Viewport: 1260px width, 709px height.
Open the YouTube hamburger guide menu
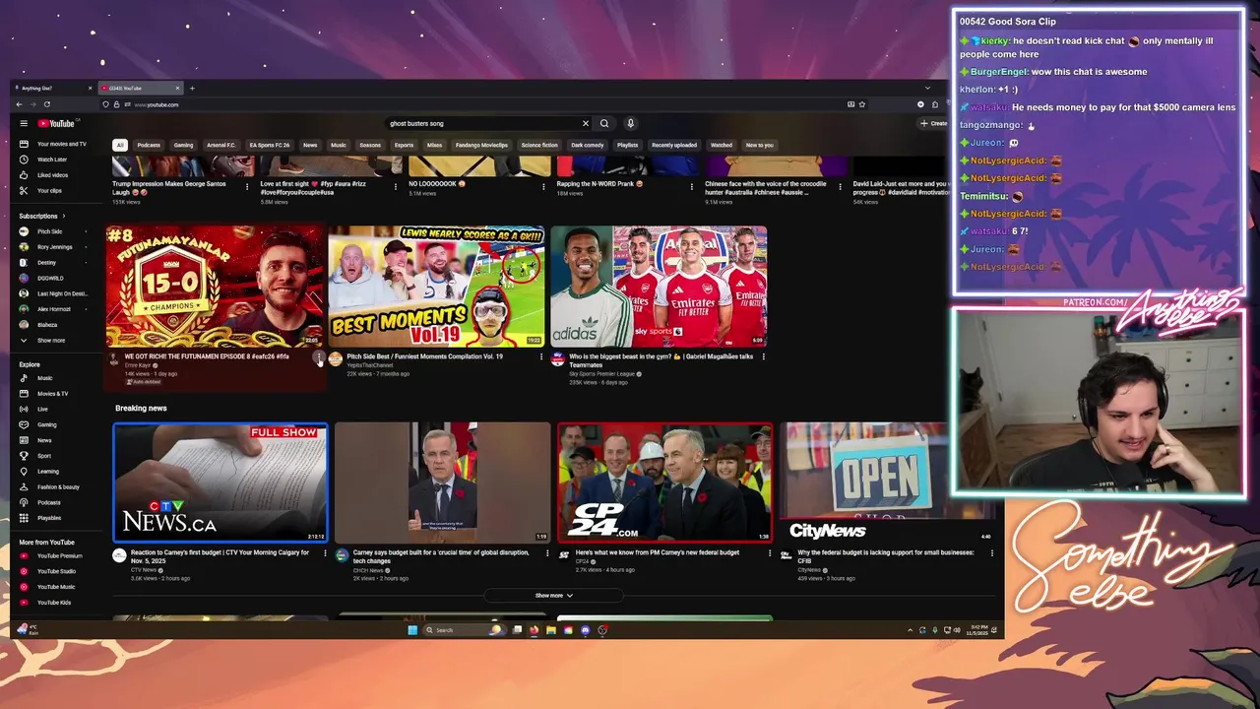point(24,123)
